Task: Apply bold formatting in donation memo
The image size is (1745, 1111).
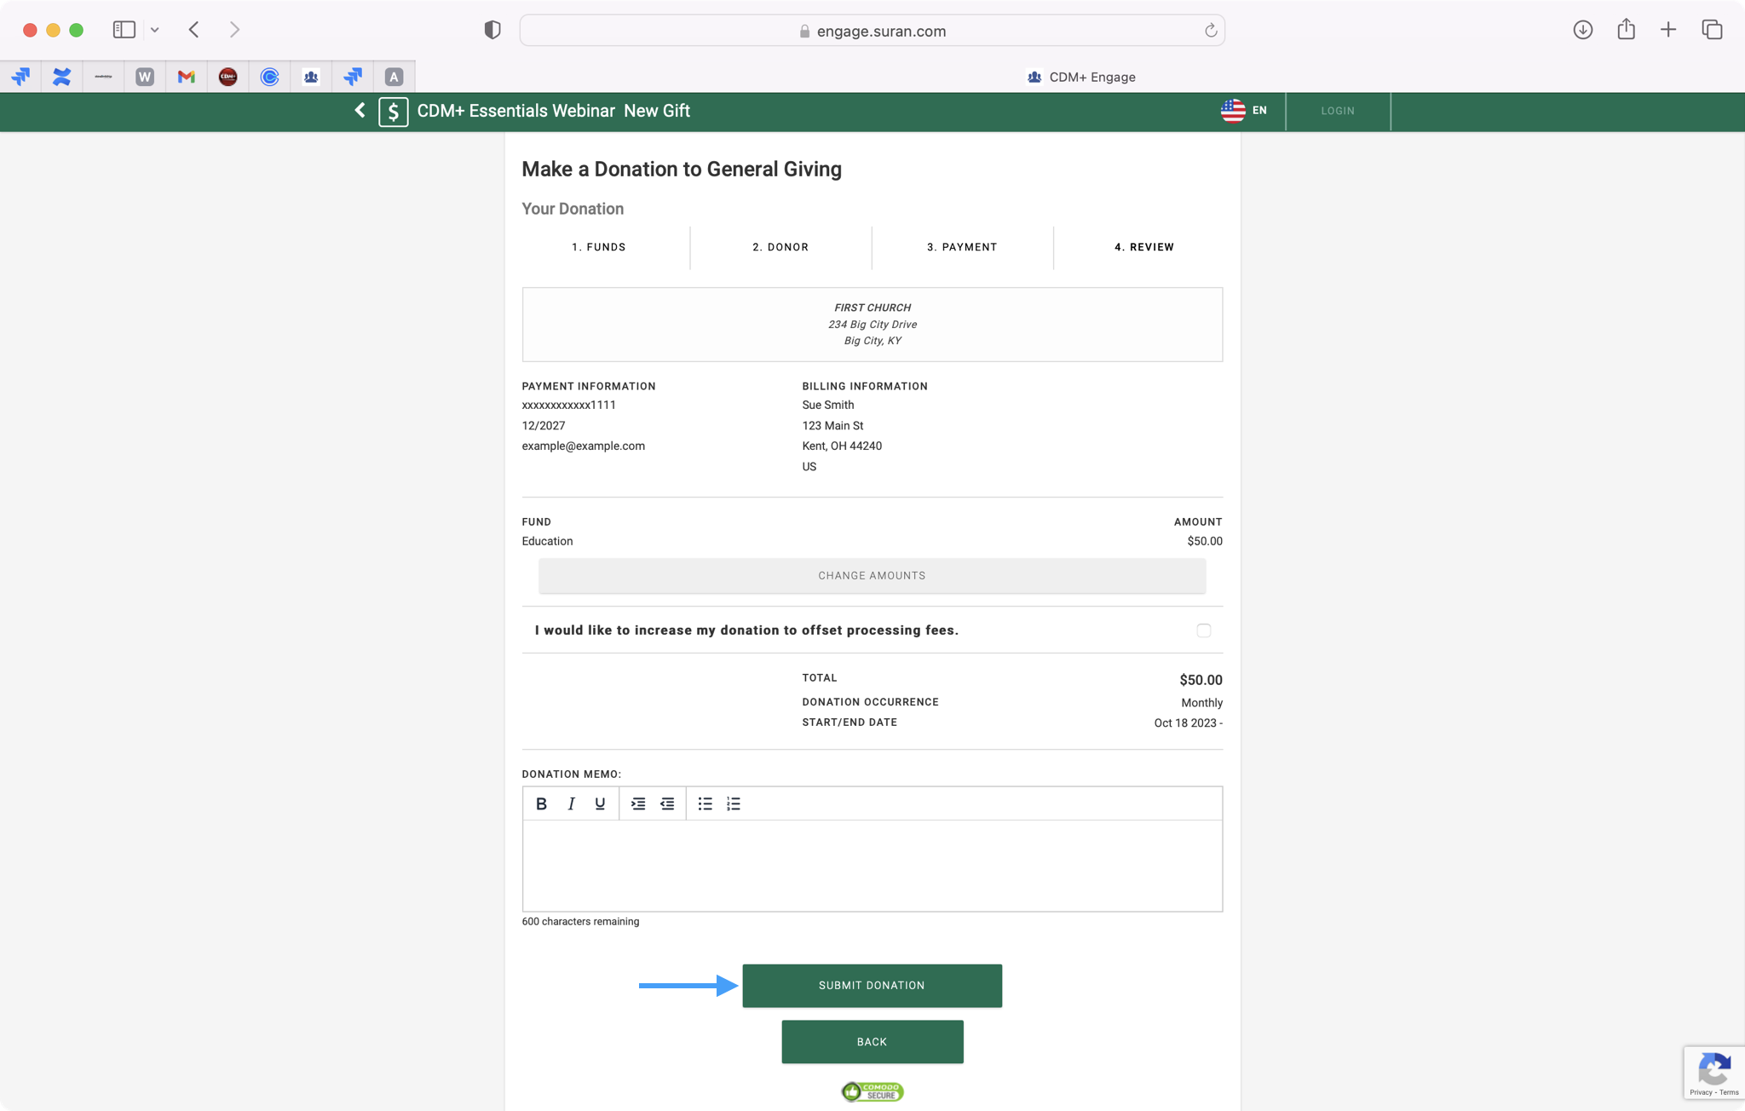Action: (541, 803)
